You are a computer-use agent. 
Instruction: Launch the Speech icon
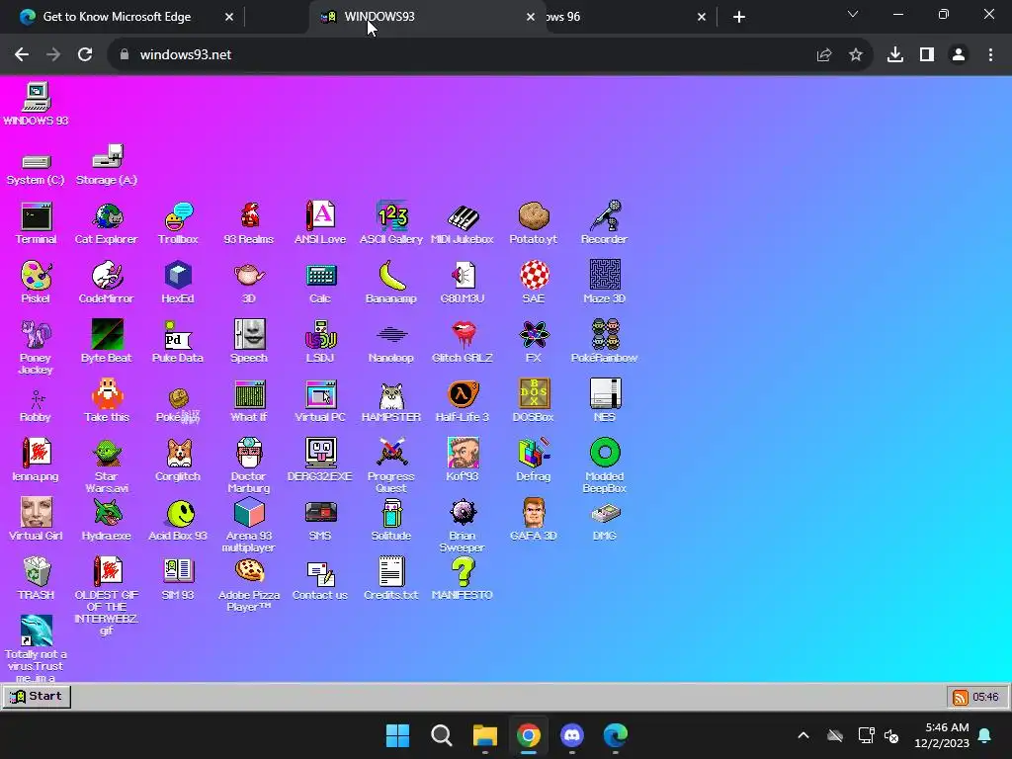pyautogui.click(x=249, y=341)
